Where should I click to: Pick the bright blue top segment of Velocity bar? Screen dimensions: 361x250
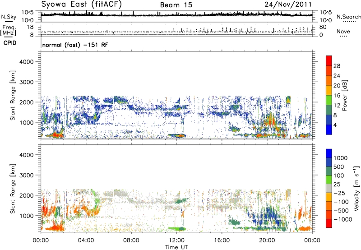(x=329, y=153)
